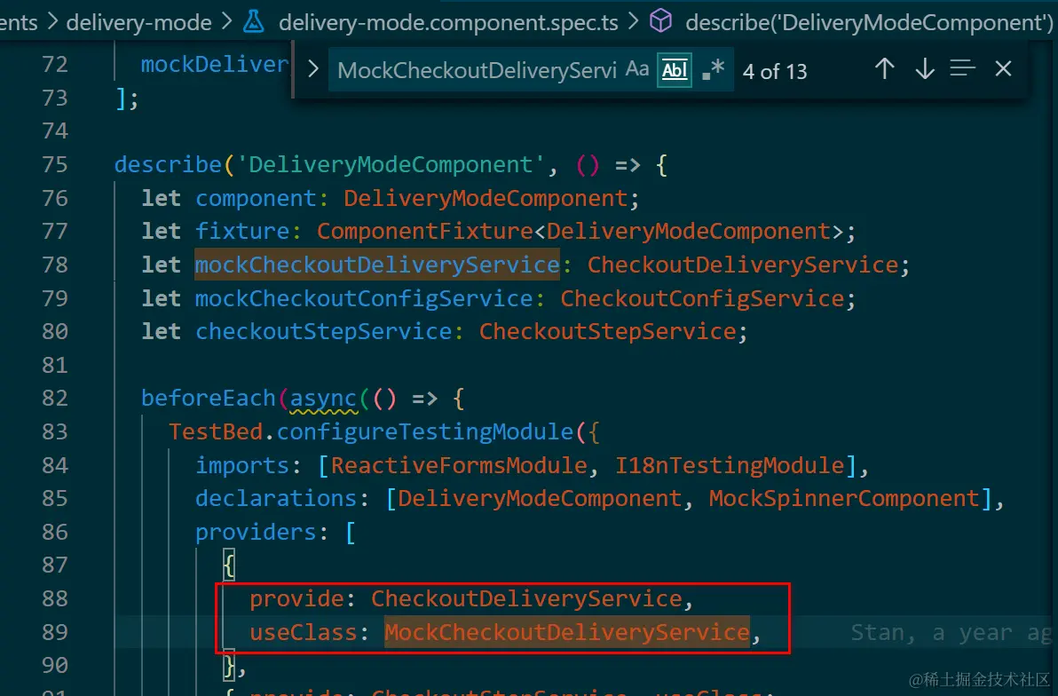The image size is (1058, 696).
Task: Click the cube symbol icon in breadcrumb
Action: (660, 21)
